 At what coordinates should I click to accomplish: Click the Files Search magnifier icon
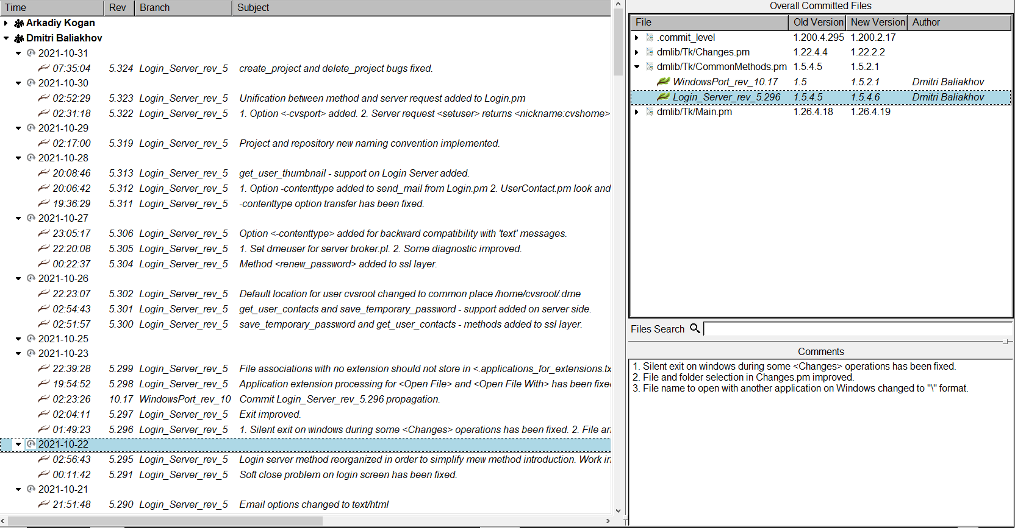coord(695,328)
